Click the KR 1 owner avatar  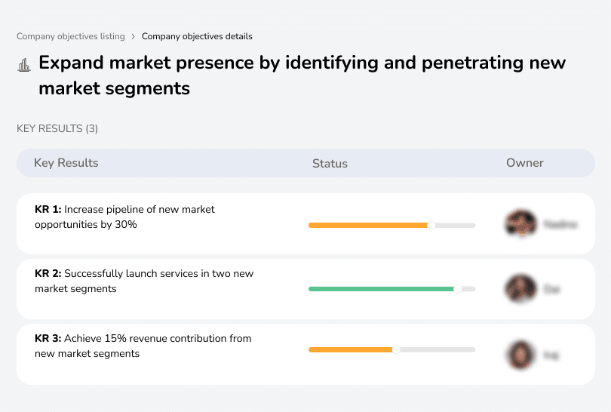click(520, 224)
